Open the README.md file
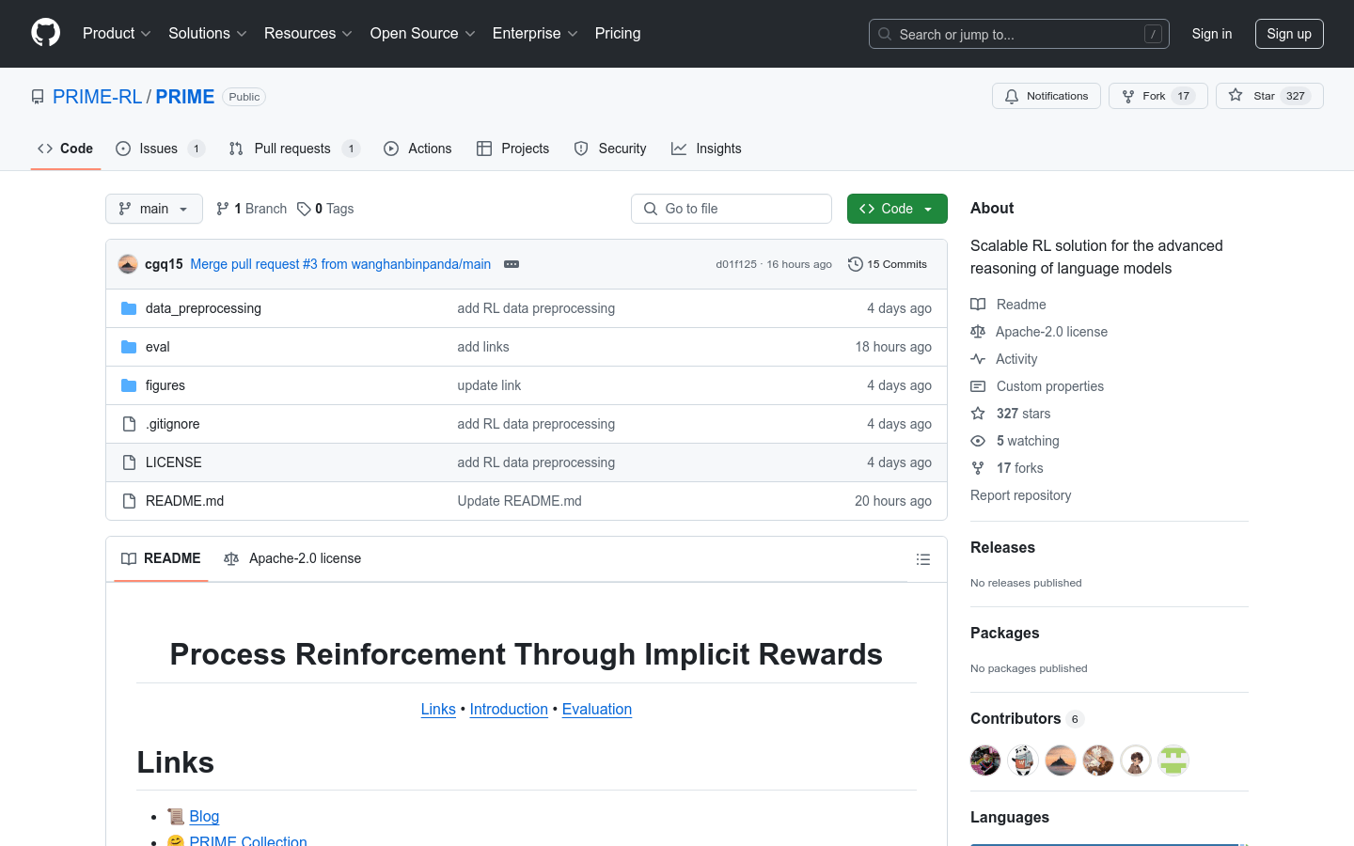The height and width of the screenshot is (846, 1354). [185, 501]
